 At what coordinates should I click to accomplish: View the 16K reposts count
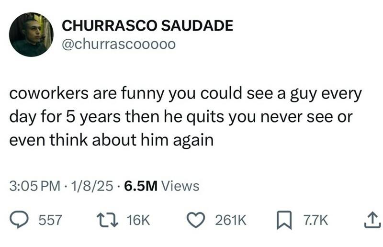click(138, 220)
